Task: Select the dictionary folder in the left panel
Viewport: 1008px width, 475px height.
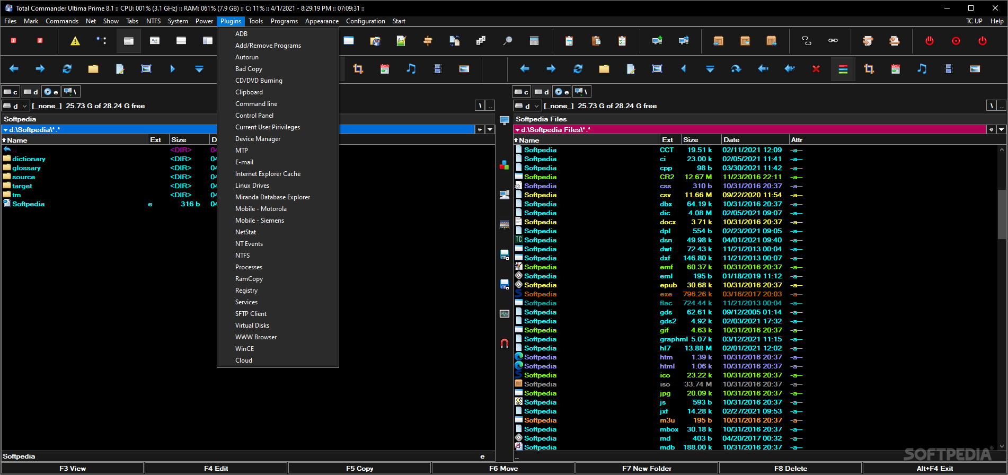Action: point(29,159)
